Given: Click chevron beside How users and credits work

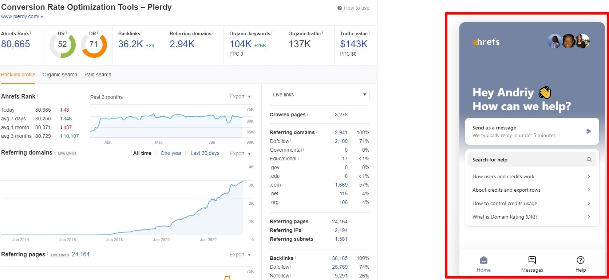Looking at the screenshot, I should pyautogui.click(x=589, y=176).
